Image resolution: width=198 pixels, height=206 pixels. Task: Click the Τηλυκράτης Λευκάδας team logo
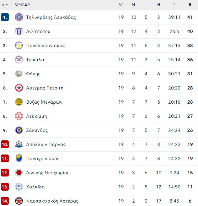pyautogui.click(x=19, y=17)
